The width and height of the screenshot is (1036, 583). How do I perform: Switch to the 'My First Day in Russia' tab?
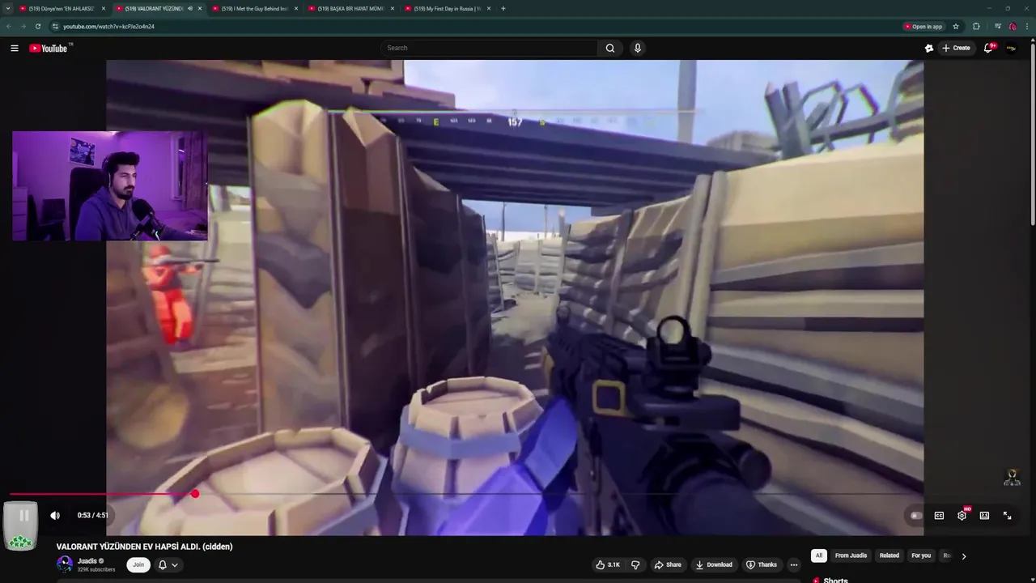point(448,8)
